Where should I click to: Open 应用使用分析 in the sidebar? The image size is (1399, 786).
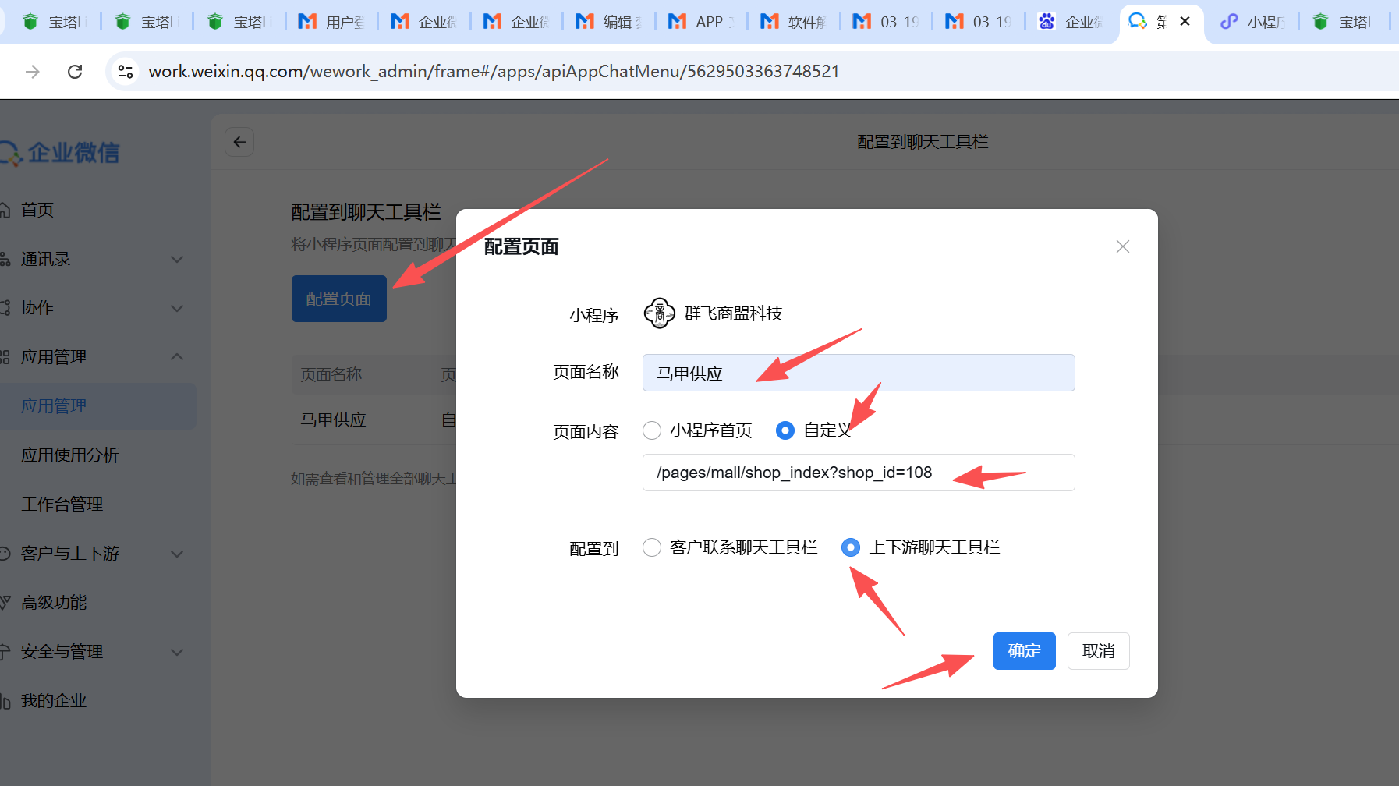tap(70, 455)
